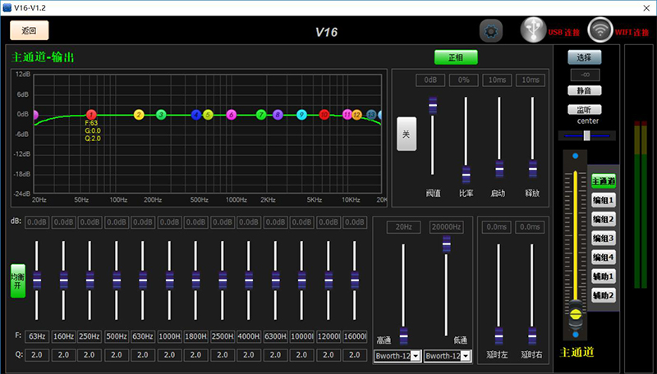Screen dimensions: 657x374
Task: Click the USB connection icon
Action: [533, 30]
